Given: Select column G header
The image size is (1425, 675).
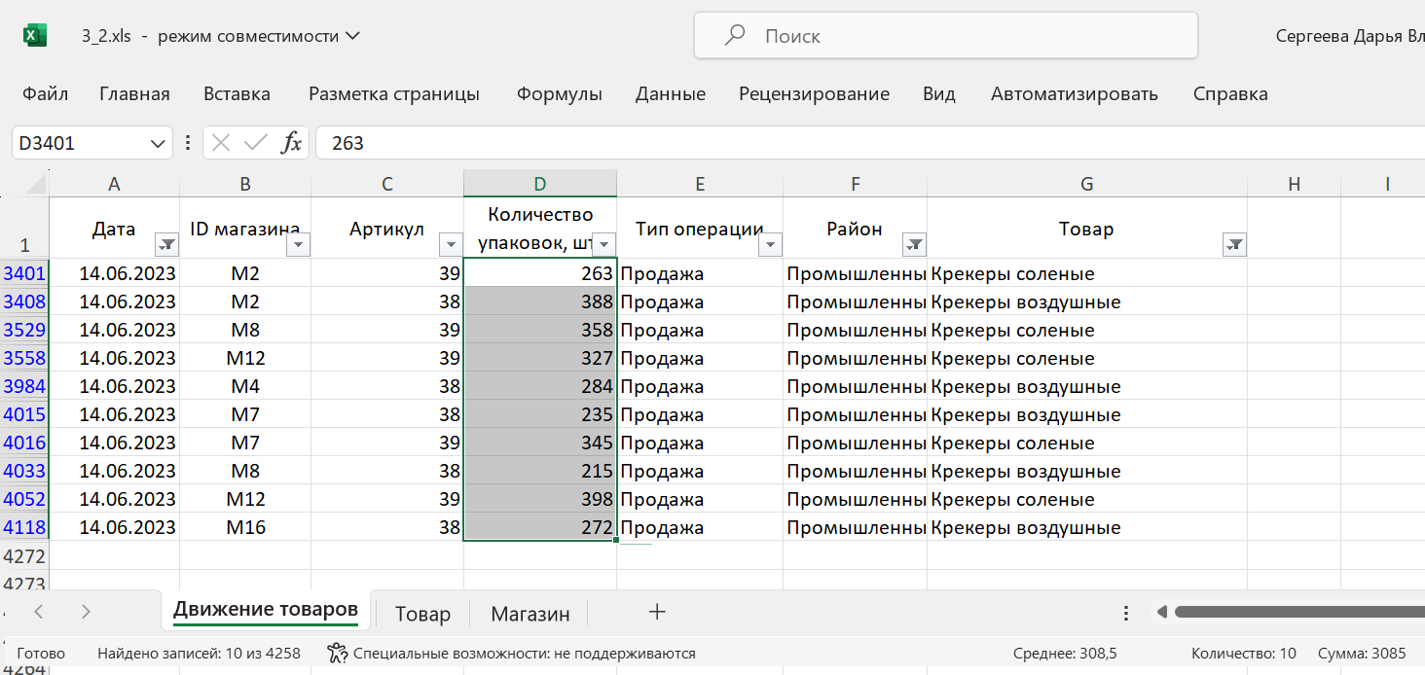Looking at the screenshot, I should click(1087, 184).
